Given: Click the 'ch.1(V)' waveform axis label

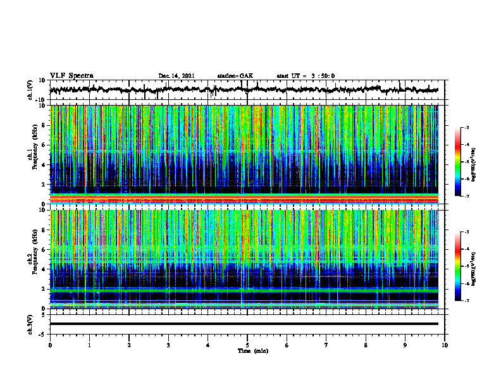Looking at the screenshot, I should coord(30,90).
